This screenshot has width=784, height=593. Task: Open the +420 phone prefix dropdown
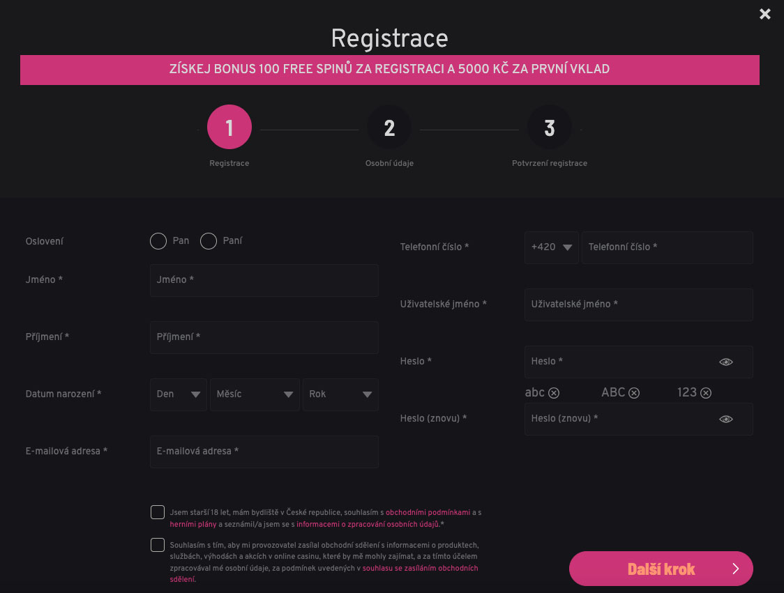tap(551, 247)
